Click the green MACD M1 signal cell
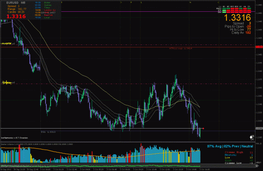The width and height of the screenshot is (263, 171). 224,8
